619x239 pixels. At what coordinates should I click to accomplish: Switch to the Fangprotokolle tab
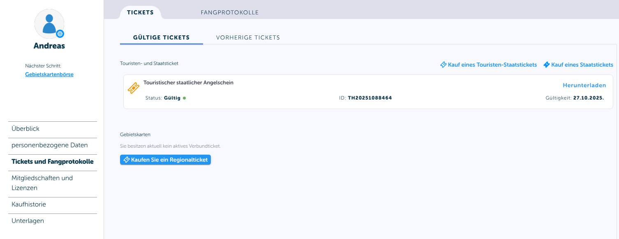tap(230, 12)
